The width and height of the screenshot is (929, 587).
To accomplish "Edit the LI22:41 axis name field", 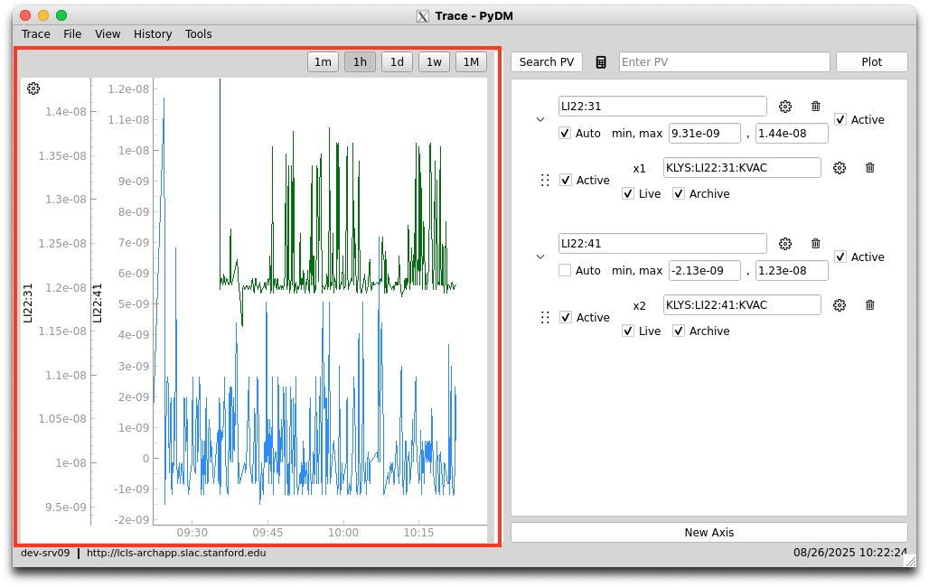I will tap(662, 244).
